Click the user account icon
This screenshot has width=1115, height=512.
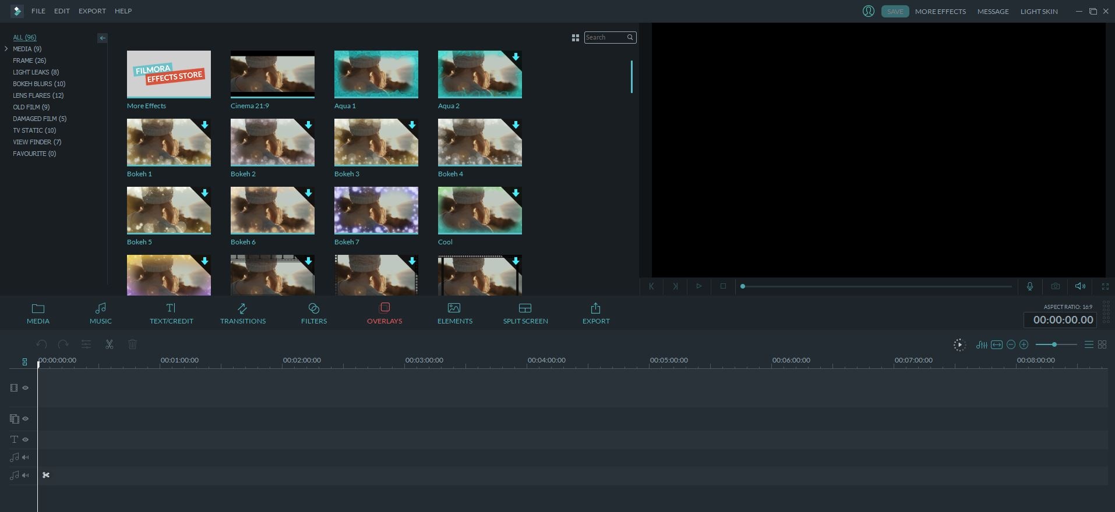point(868,11)
